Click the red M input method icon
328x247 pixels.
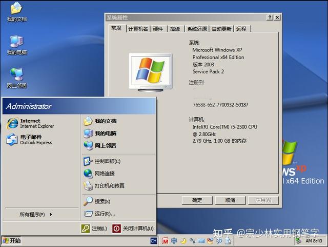pyautogui.click(x=165, y=241)
